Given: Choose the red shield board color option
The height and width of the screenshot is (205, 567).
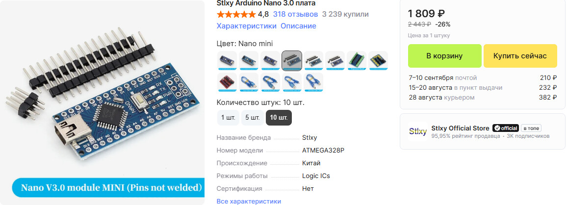Looking at the screenshot, I should (x=227, y=82).
